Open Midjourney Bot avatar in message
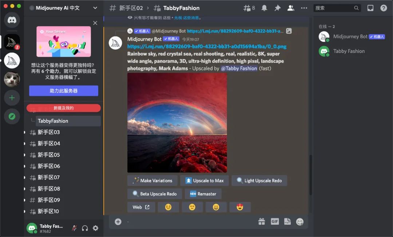393x237 pixels. (115, 43)
